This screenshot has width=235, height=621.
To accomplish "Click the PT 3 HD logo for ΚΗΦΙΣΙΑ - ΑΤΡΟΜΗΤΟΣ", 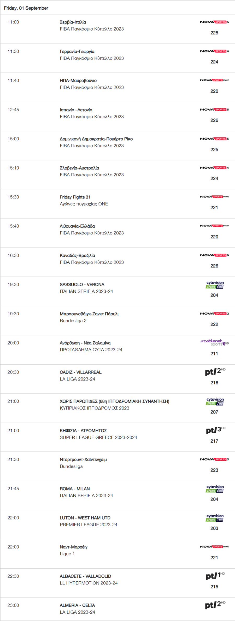I will pos(215,430).
